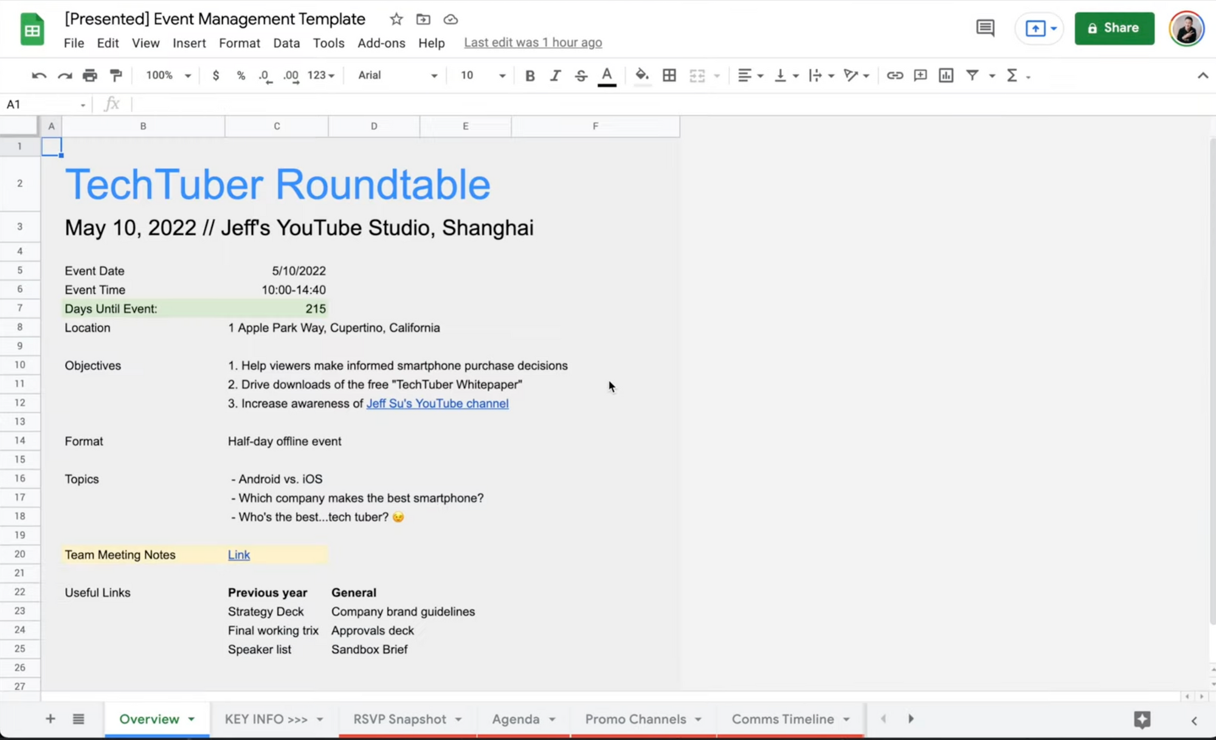Open the All sheets list icon
1216x740 pixels.
point(78,719)
